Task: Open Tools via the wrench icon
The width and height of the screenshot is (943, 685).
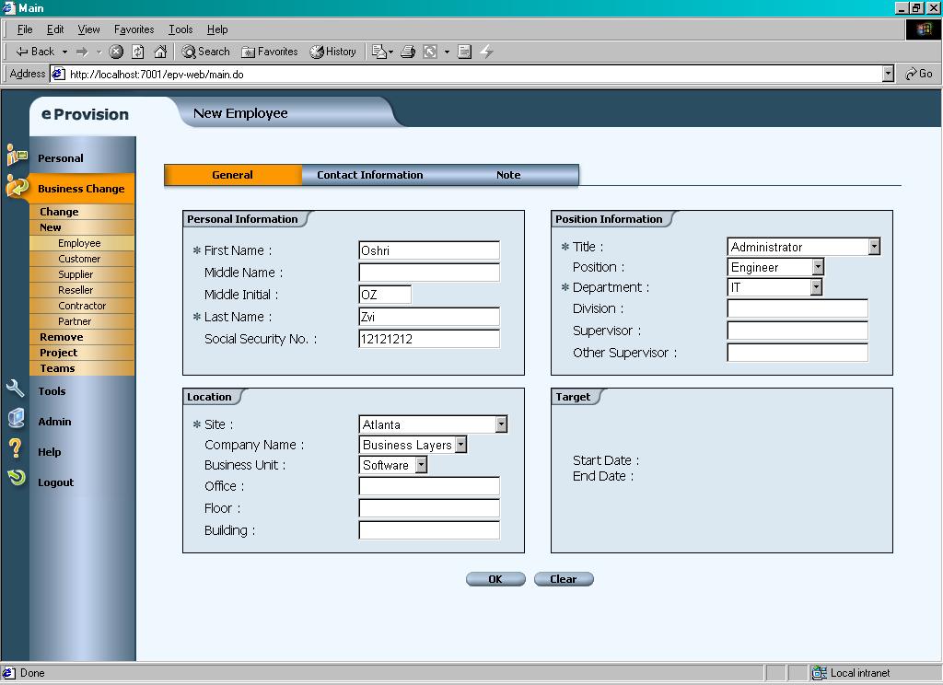Action: pyautogui.click(x=16, y=389)
